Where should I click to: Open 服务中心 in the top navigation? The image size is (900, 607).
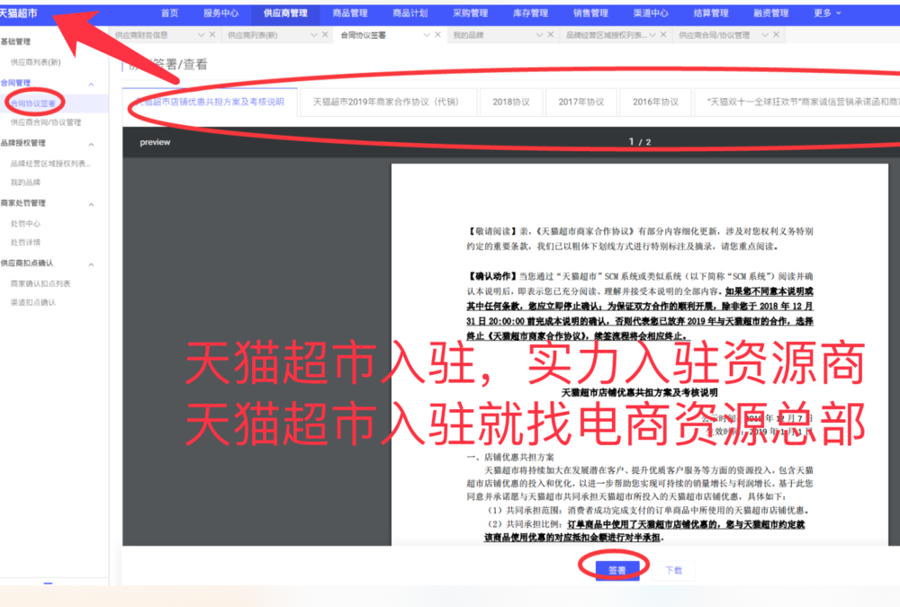(x=221, y=13)
